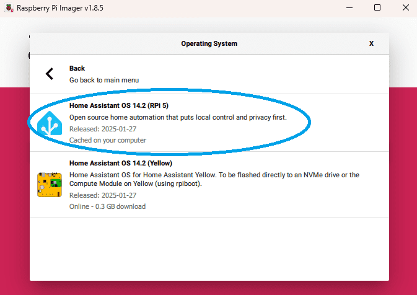Click the Yellow entry 'Released: 2025-01-27' line
The image size is (417, 295).
click(x=103, y=195)
